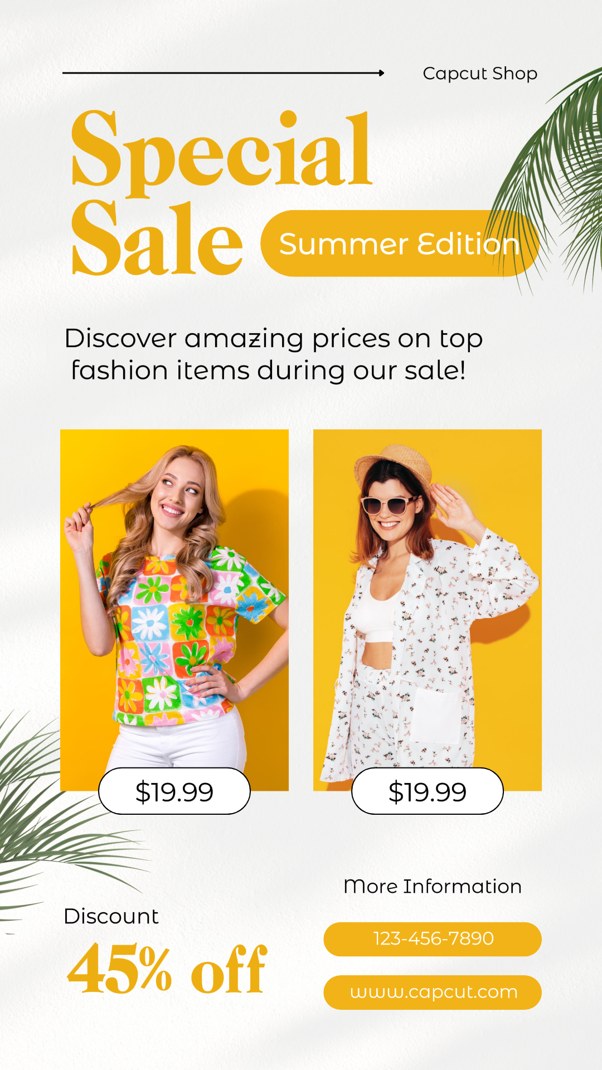Click the Capcut Shop label
Screen dimensions: 602x1070
coord(480,74)
